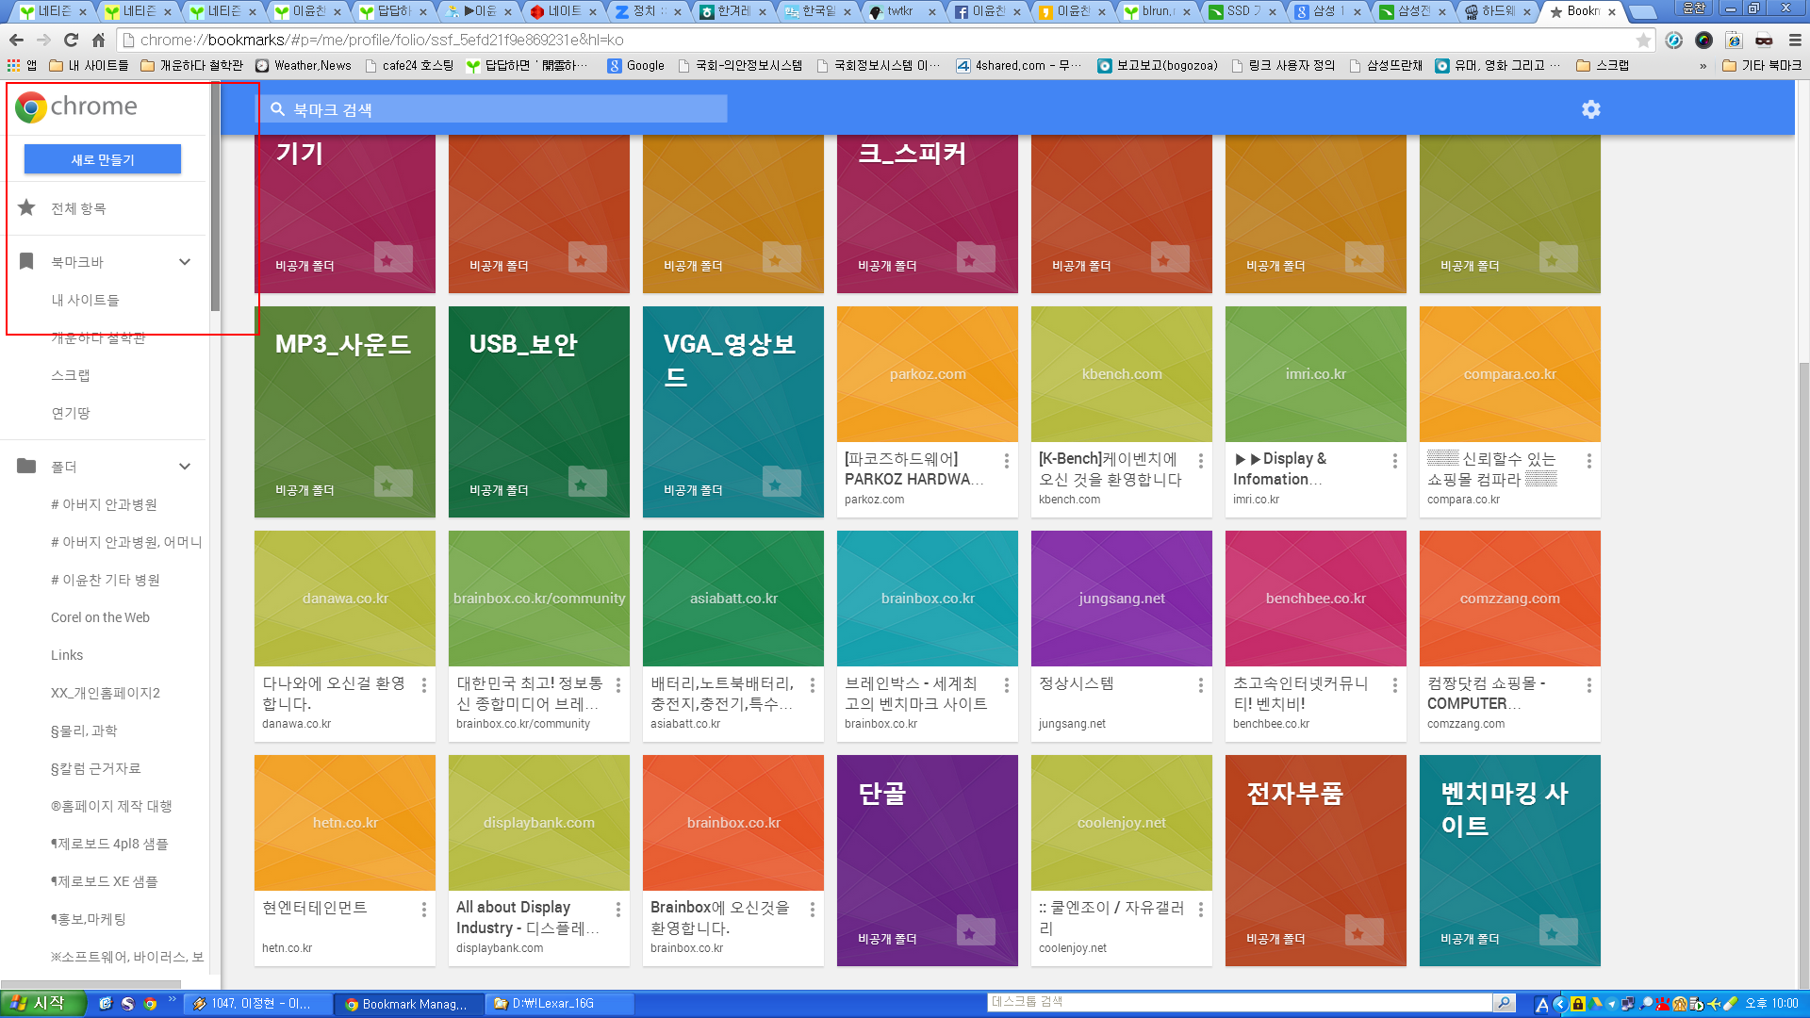Switch to the SSD browser tab
The image size is (1810, 1018).
(x=1242, y=11)
